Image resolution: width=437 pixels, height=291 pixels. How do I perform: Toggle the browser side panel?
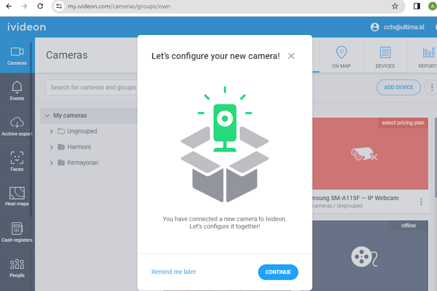coord(417,6)
